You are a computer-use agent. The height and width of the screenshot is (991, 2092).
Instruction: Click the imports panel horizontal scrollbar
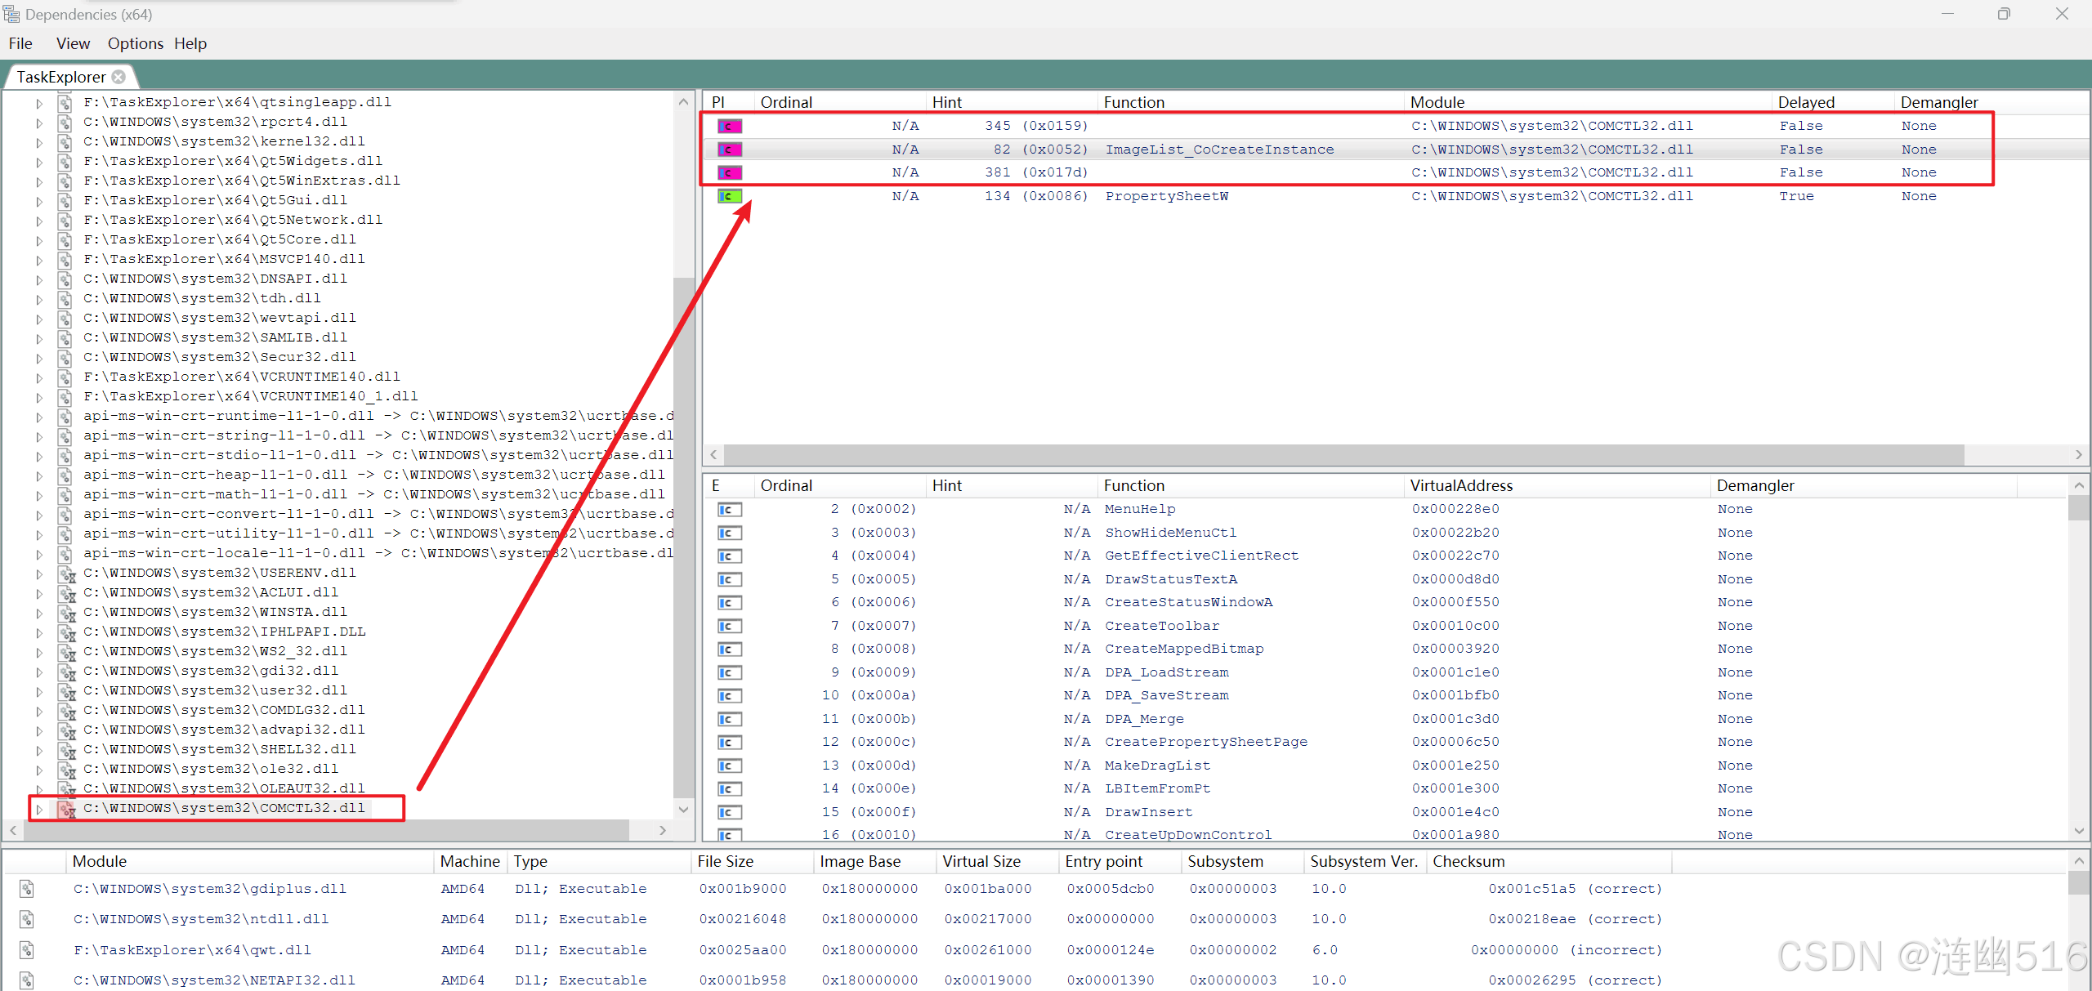(1343, 454)
